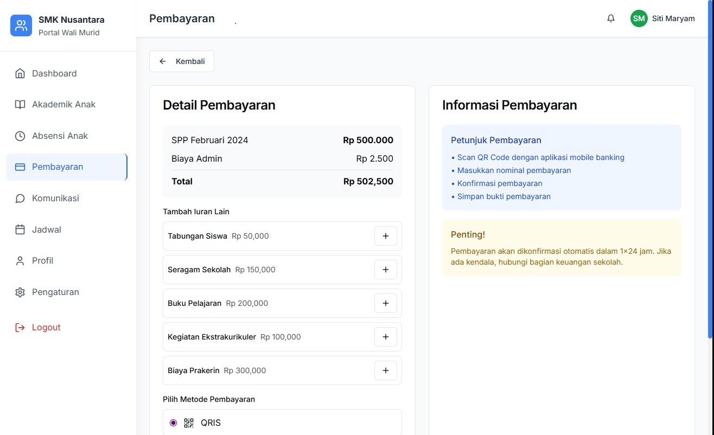Open the Komunikasi menu item
714x435 pixels.
(x=55, y=198)
